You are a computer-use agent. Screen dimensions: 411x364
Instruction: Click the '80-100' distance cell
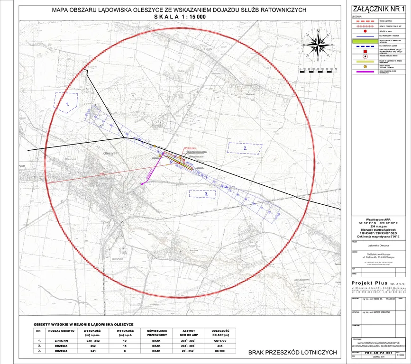220,351
